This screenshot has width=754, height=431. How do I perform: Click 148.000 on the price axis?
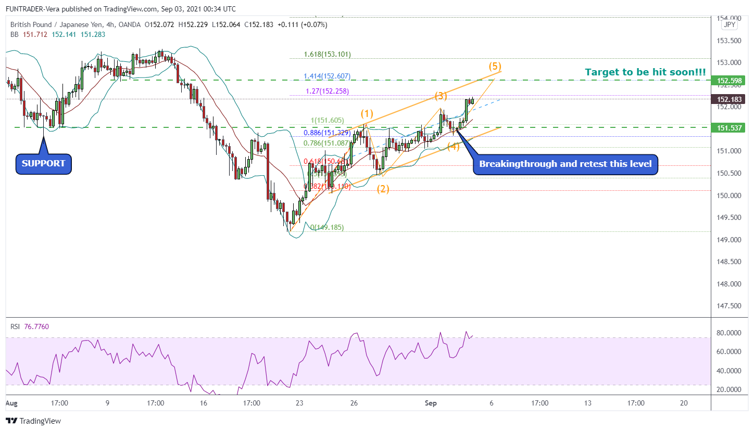tap(728, 284)
